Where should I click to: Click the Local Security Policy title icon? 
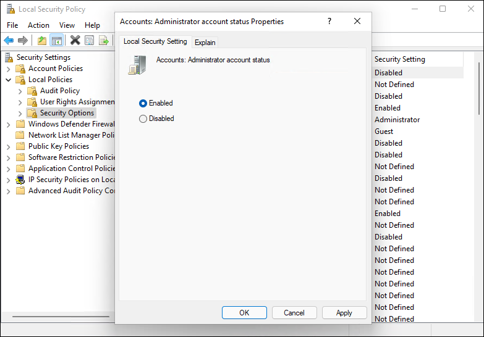pyautogui.click(x=11, y=9)
